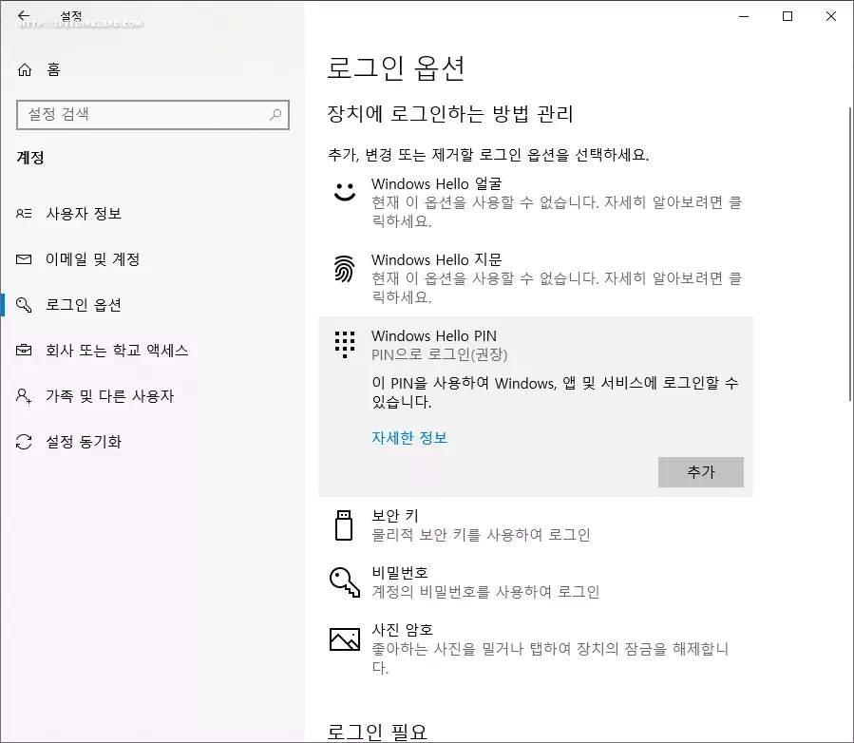Expand Windows Hello 얼굴 option
Viewport: 854px width, 743px height.
(536, 202)
